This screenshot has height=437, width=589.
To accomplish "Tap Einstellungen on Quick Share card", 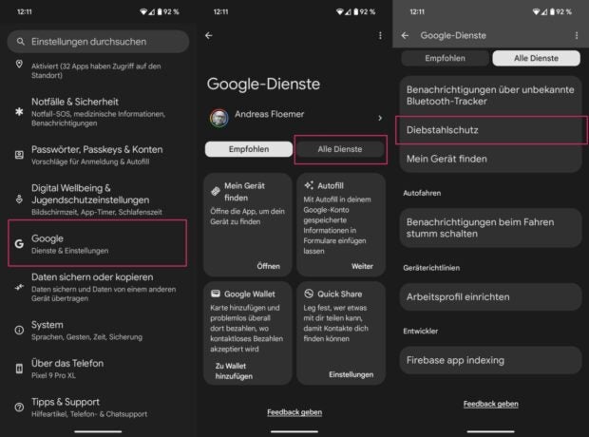I will click(x=351, y=374).
